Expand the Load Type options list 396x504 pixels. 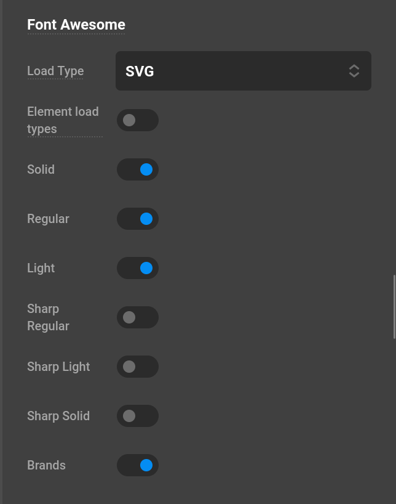click(x=244, y=71)
